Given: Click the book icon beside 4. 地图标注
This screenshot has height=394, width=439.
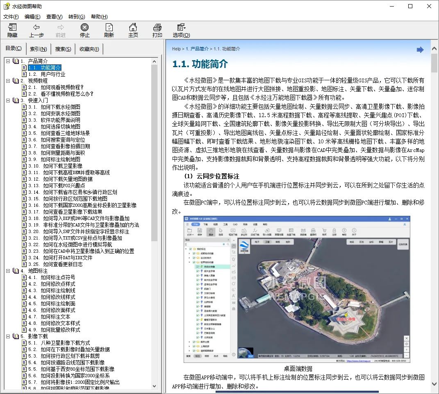Looking at the screenshot, I should 16,271.
